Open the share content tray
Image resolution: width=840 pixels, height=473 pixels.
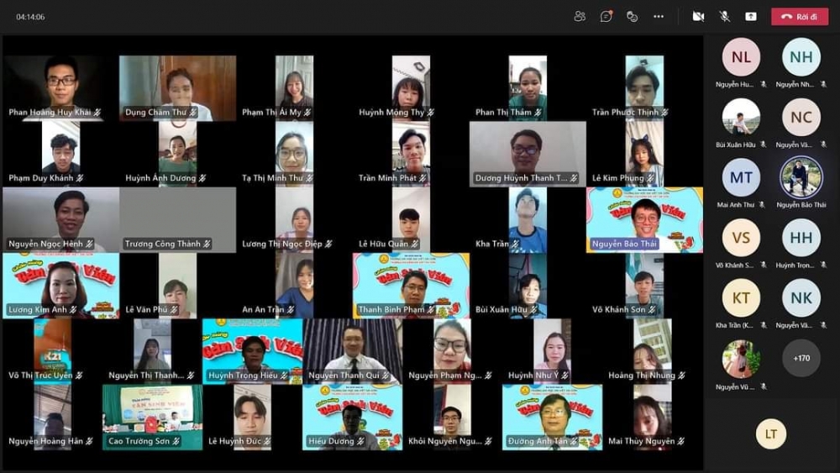[x=751, y=16]
